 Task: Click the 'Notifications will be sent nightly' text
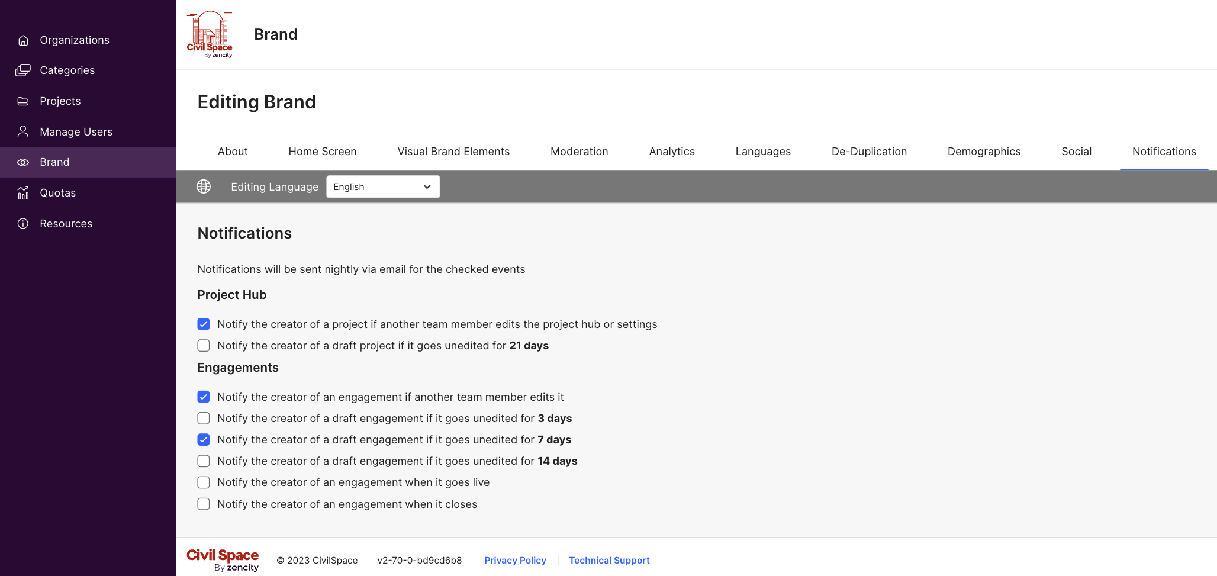click(361, 269)
